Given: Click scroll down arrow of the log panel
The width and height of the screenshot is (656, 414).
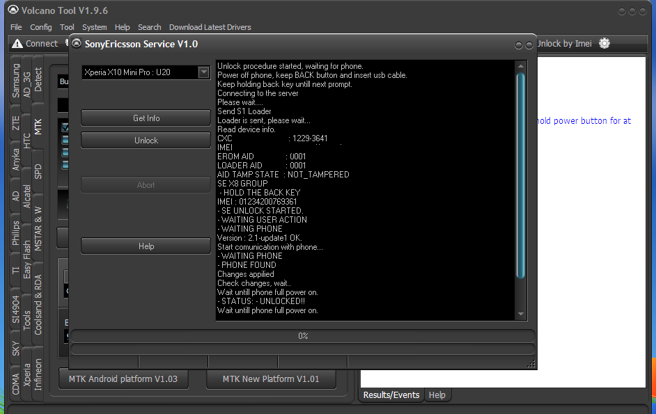Looking at the screenshot, I should tap(521, 314).
